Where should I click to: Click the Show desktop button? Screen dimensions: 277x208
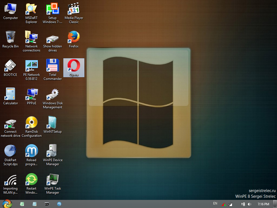click(275, 204)
